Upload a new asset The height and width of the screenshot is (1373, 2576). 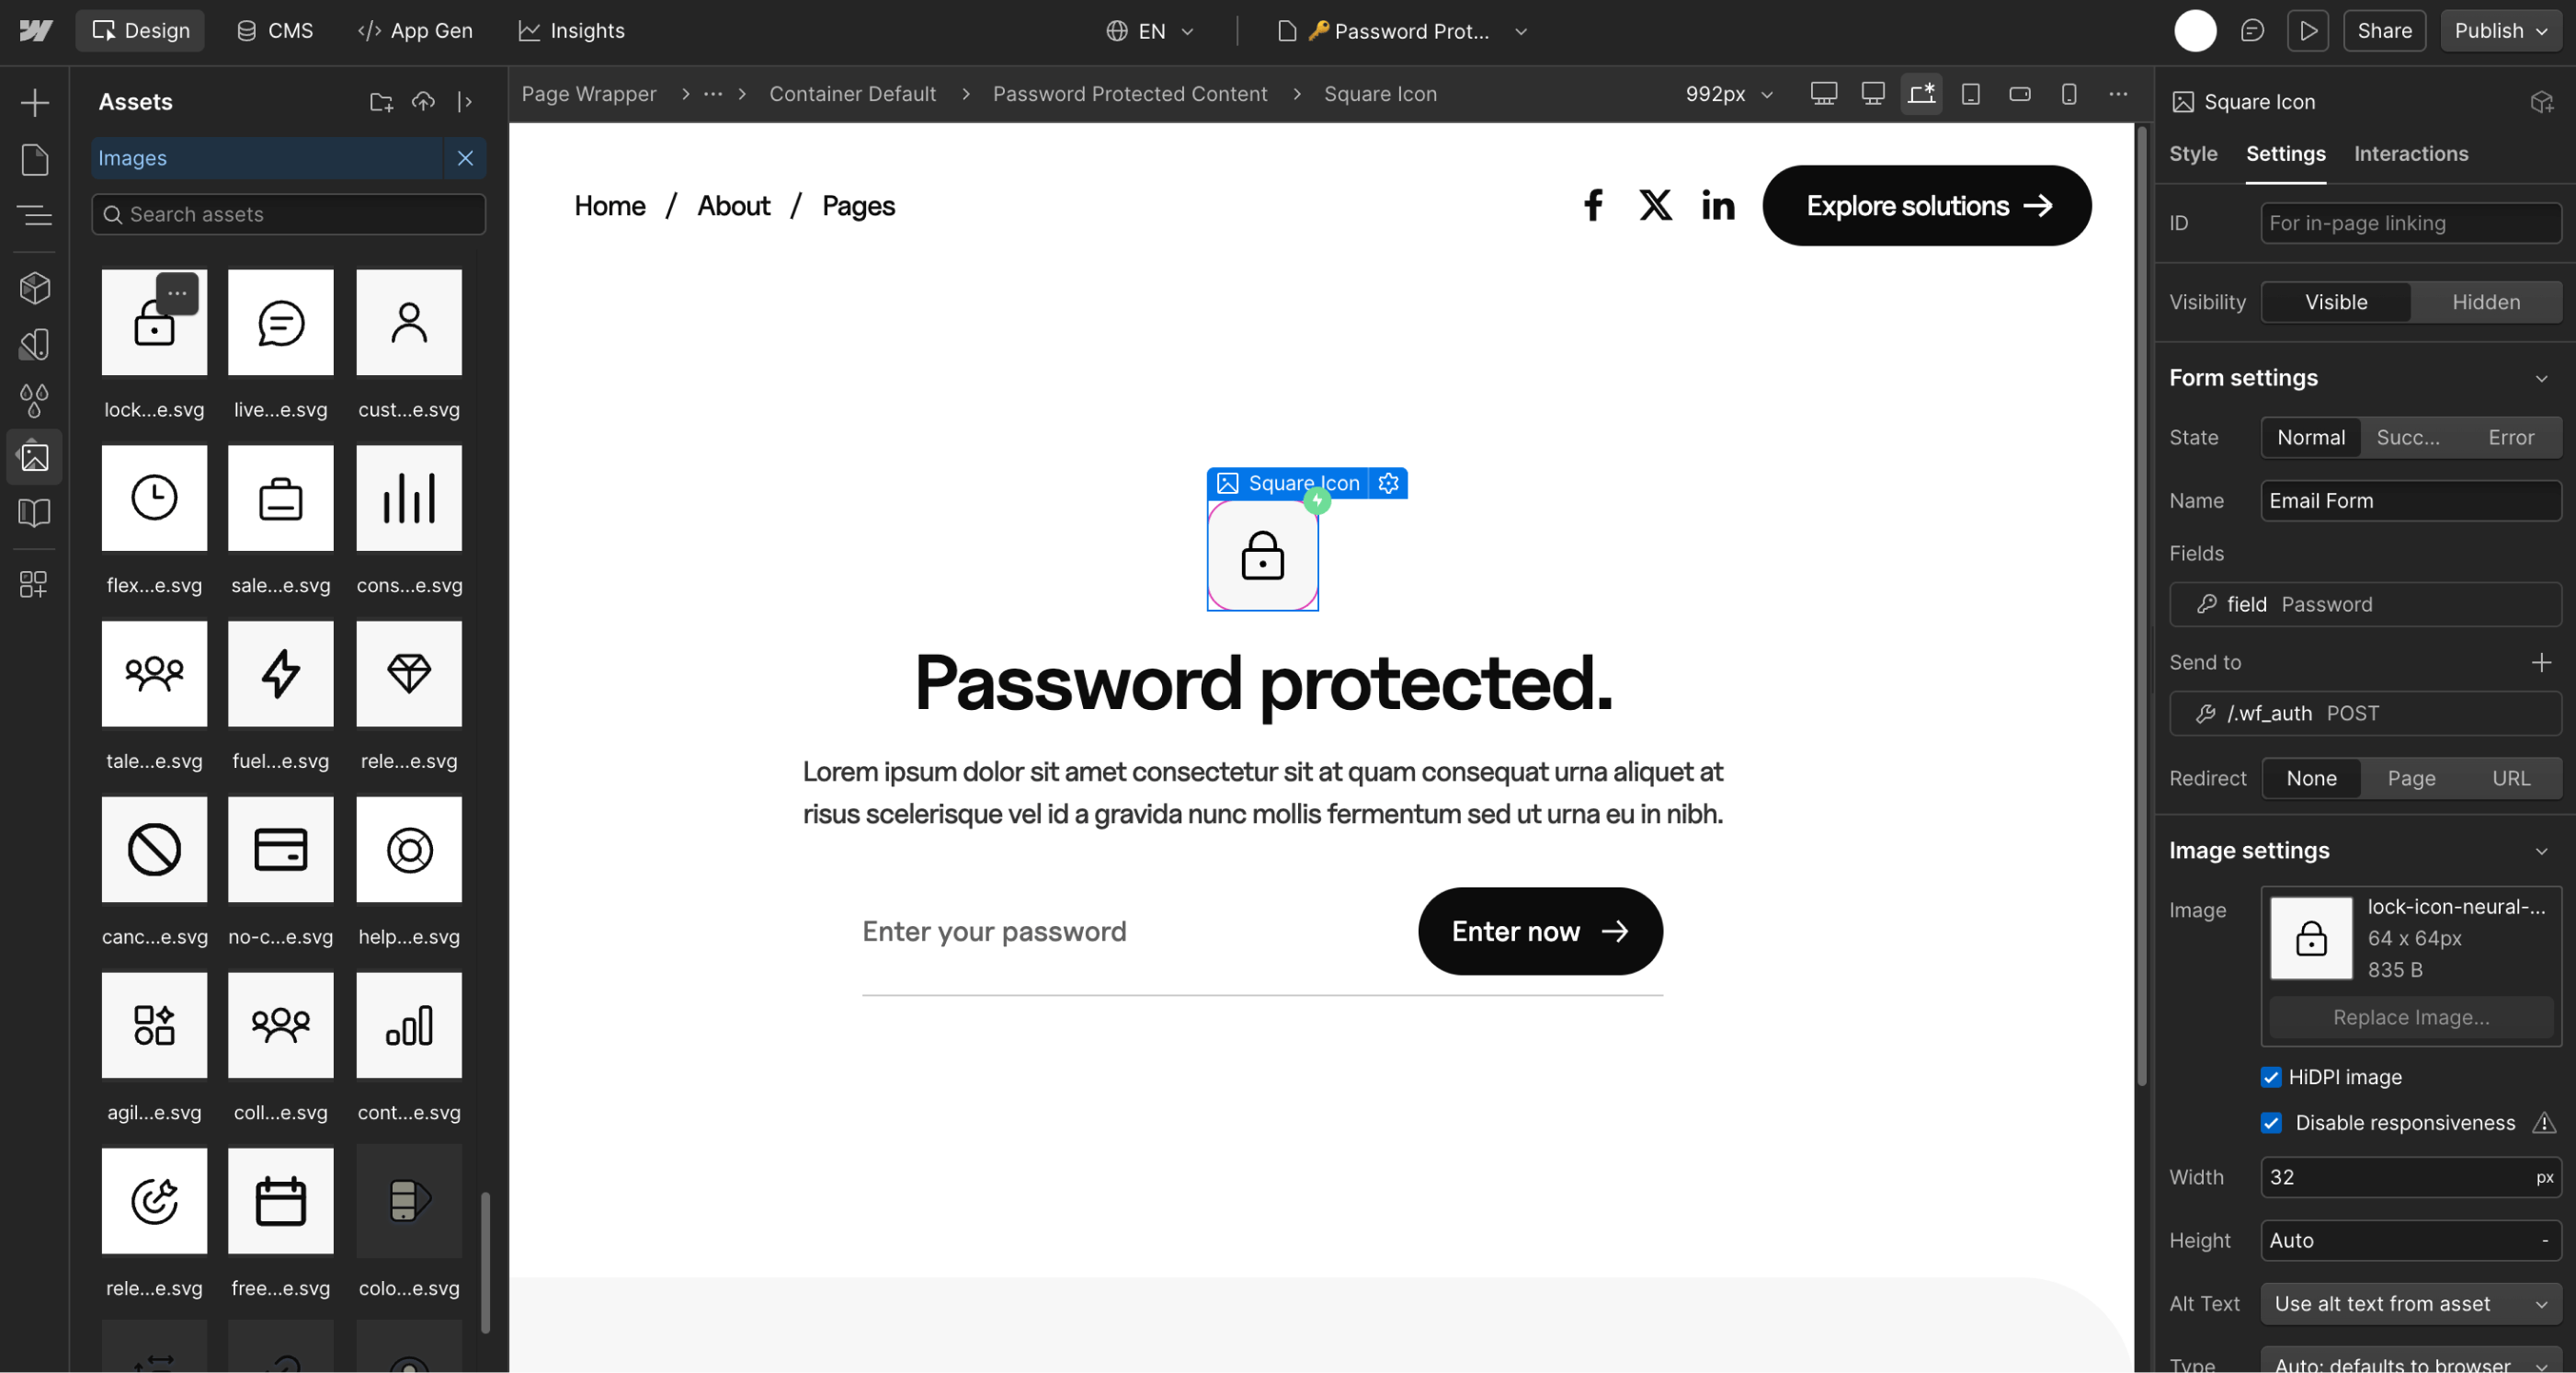[424, 101]
